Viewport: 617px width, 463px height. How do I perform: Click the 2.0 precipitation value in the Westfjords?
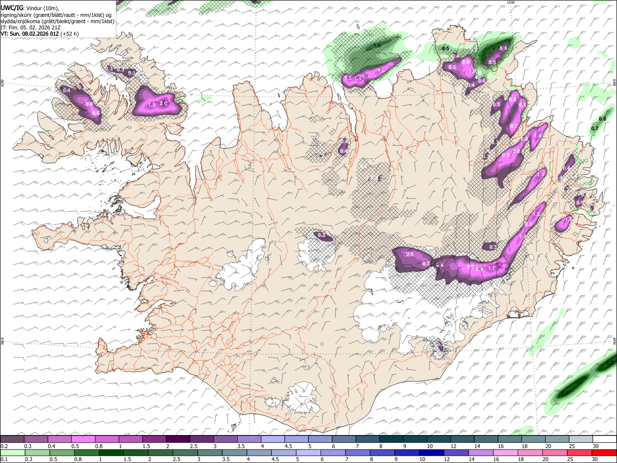point(163,103)
